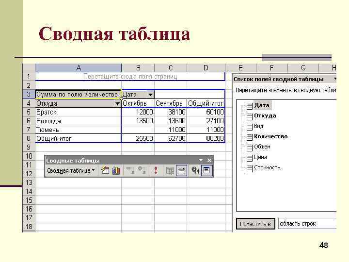Select cell with value 38100
The height and width of the screenshot is (262, 349).
pos(171,112)
